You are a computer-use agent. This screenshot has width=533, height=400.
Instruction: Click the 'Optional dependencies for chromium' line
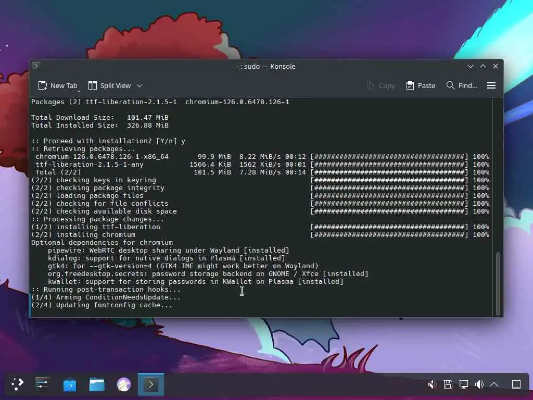(x=102, y=243)
